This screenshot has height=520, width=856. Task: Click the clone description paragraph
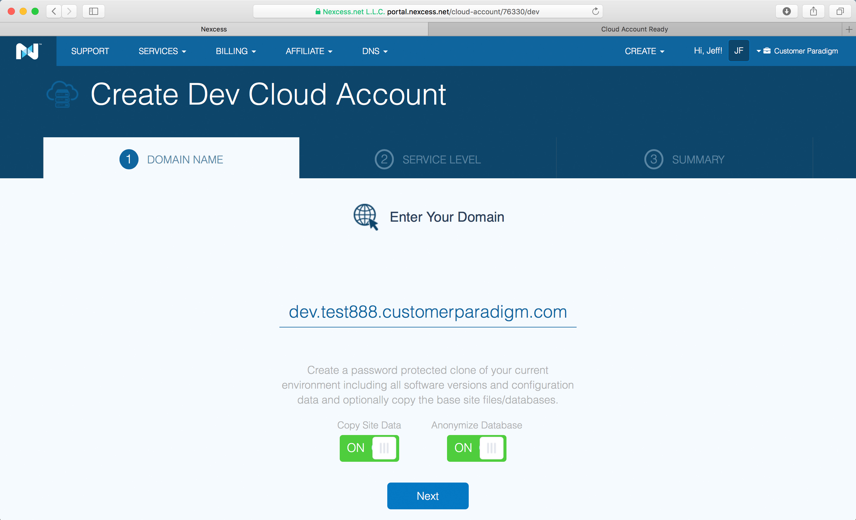point(428,385)
